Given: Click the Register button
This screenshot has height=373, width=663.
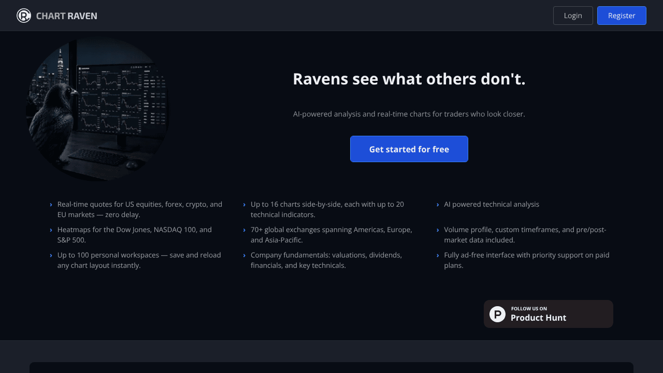Looking at the screenshot, I should 622,16.
